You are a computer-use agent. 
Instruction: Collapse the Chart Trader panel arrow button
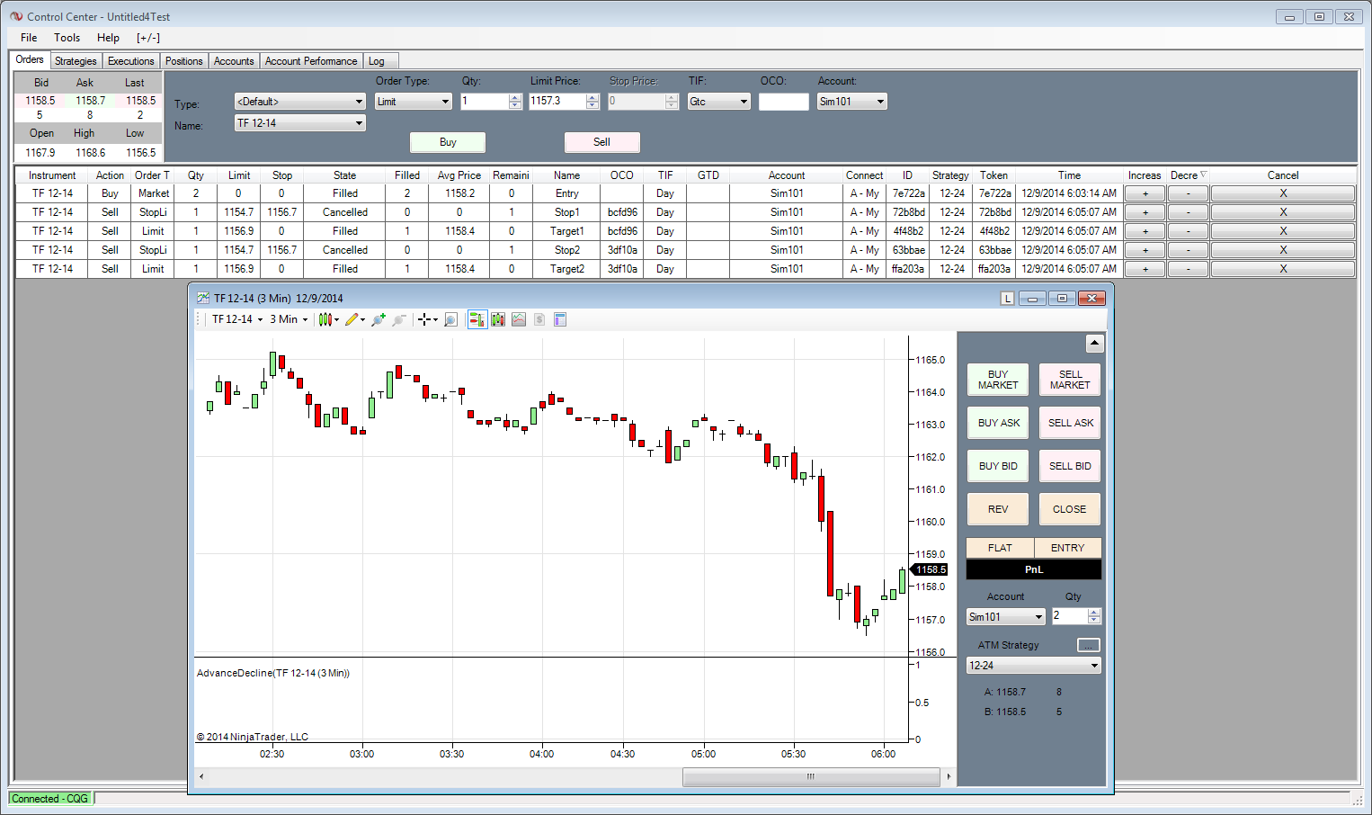(x=1094, y=343)
